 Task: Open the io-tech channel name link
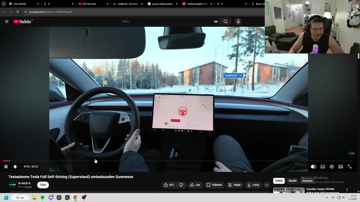23,183
